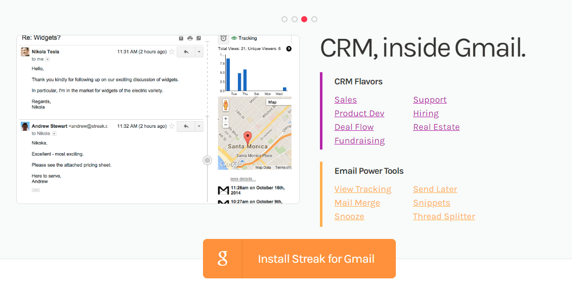
Task: Open the Hiring link
Action: (426, 114)
